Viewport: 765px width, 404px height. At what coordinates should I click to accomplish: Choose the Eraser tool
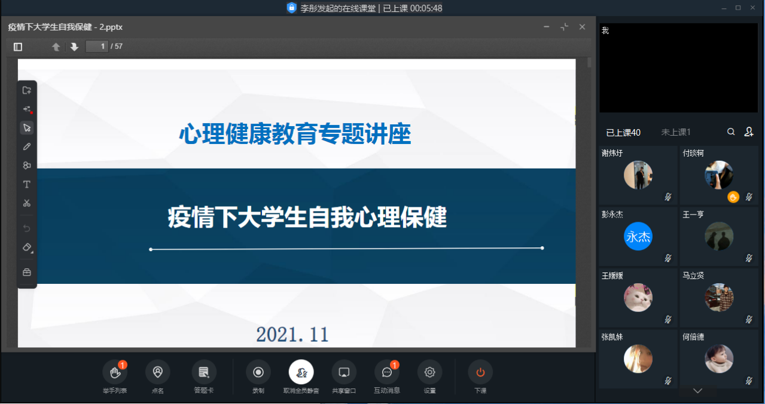[x=26, y=247]
